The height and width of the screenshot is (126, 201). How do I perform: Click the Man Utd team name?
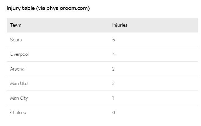19,83
